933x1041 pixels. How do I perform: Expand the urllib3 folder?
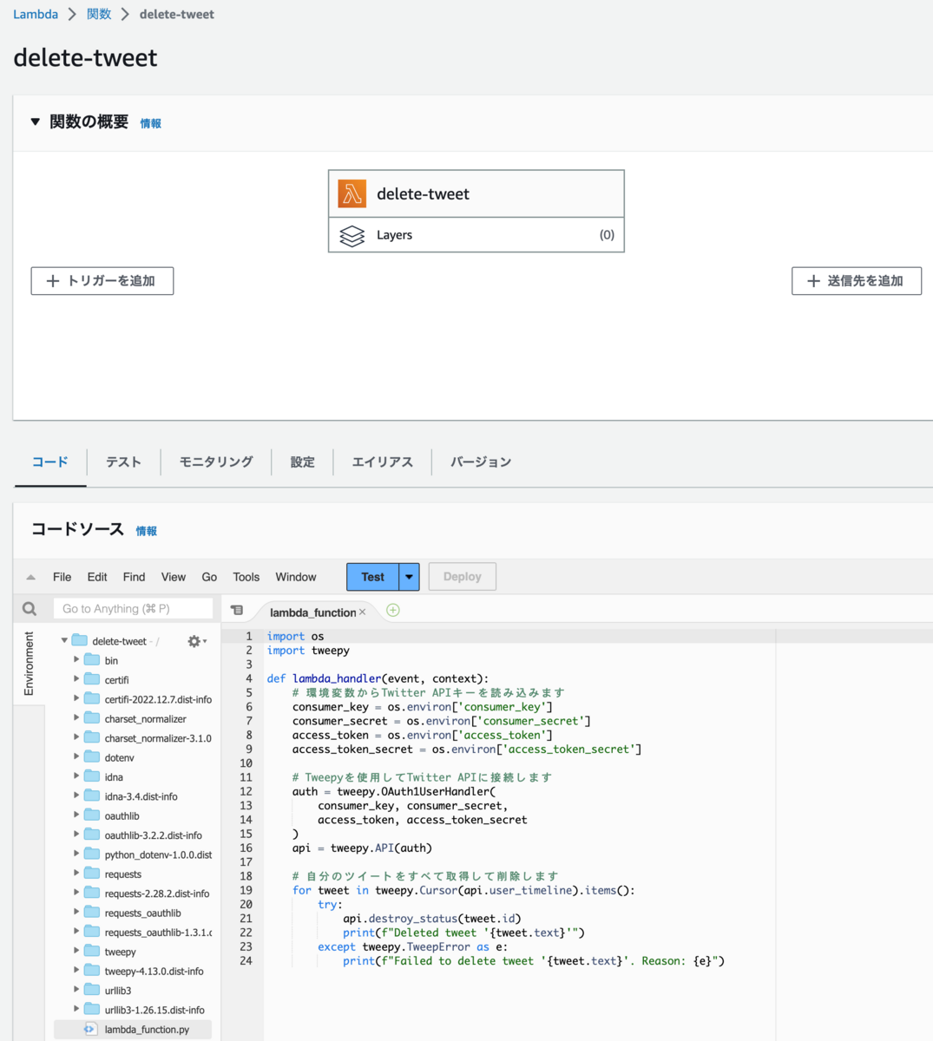click(x=76, y=990)
